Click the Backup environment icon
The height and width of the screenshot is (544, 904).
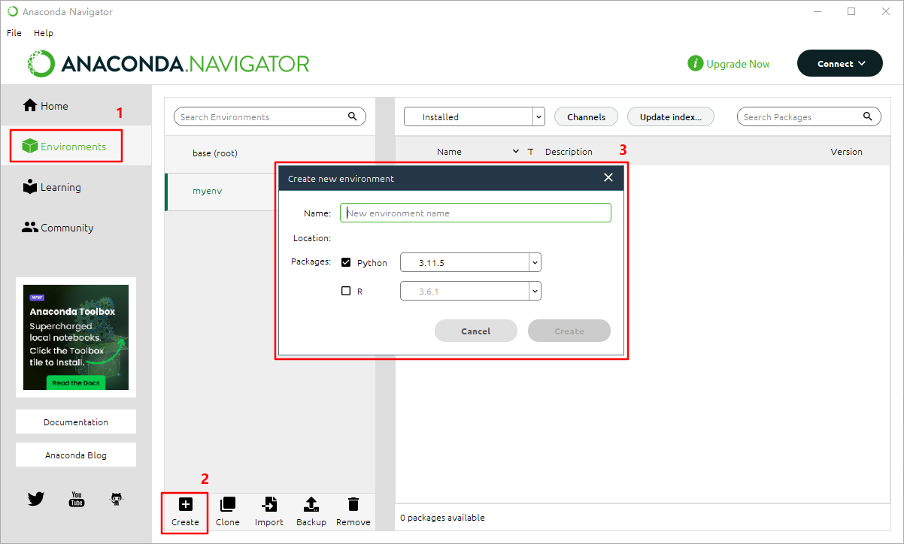click(x=311, y=504)
